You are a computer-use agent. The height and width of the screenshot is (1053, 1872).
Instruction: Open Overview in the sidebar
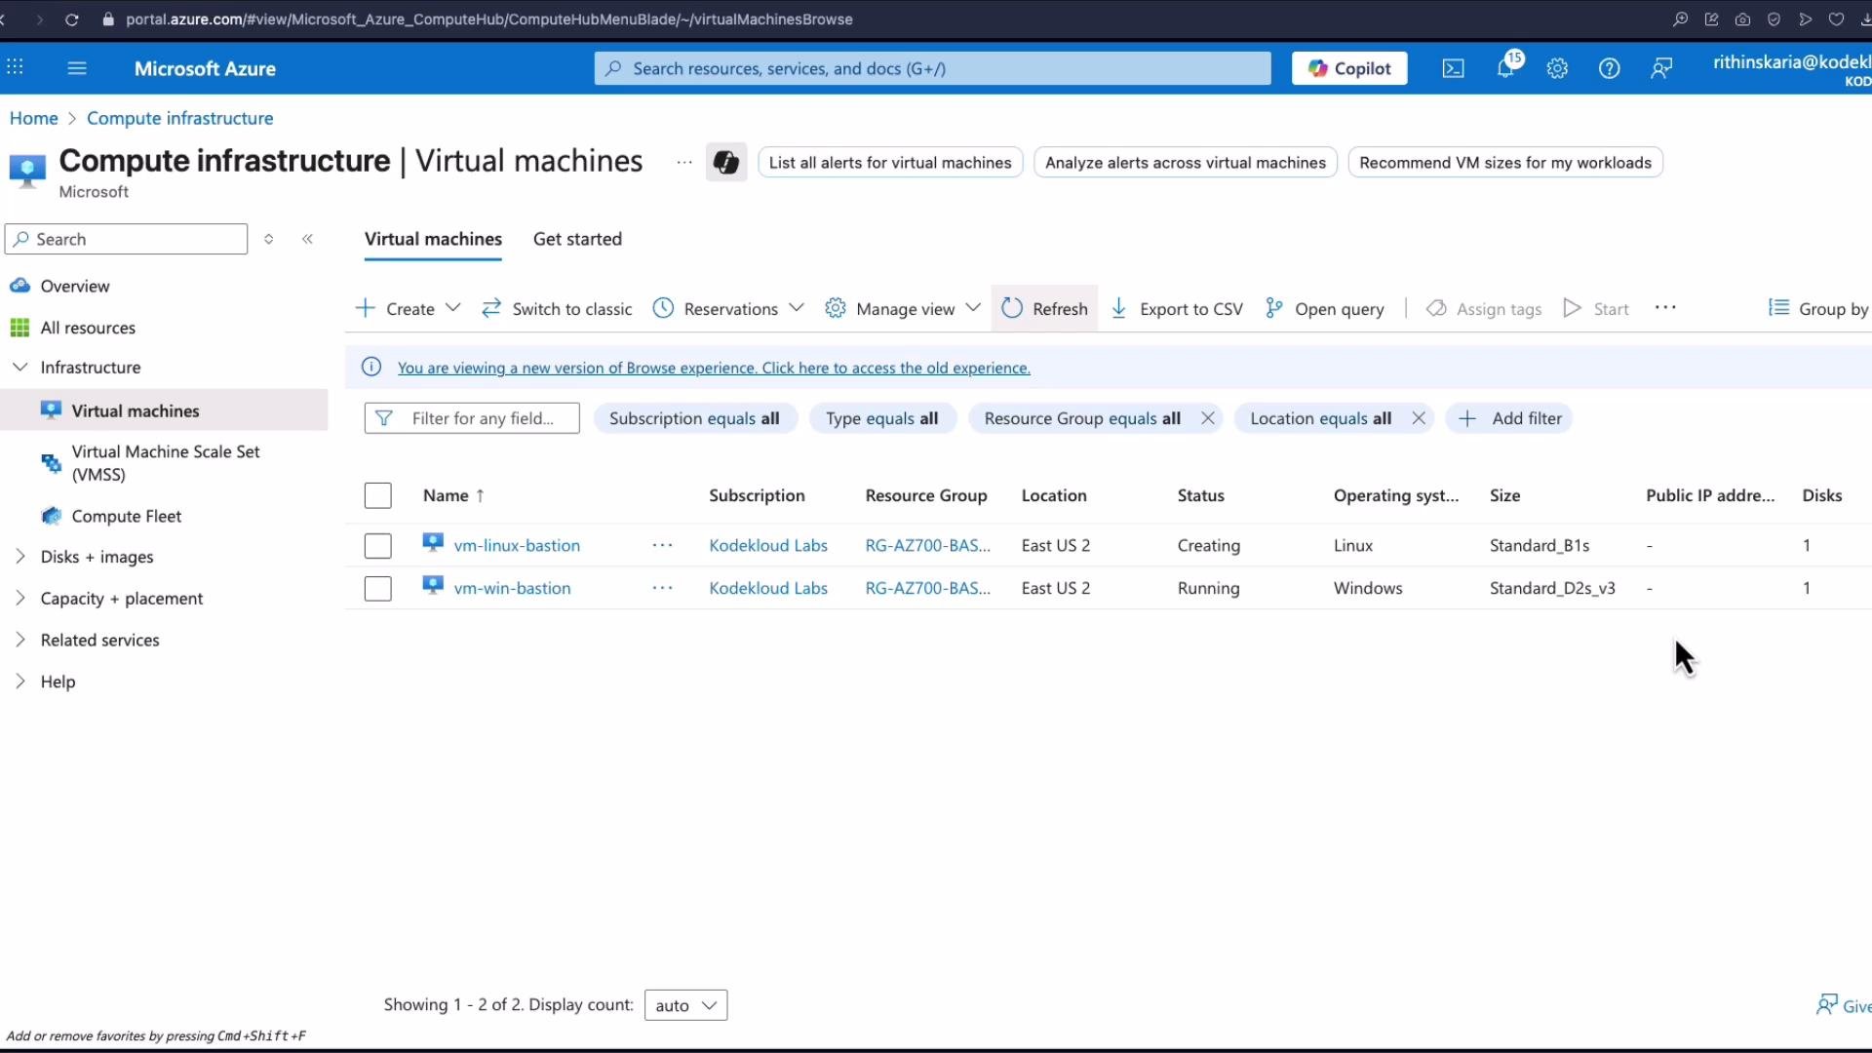click(75, 286)
